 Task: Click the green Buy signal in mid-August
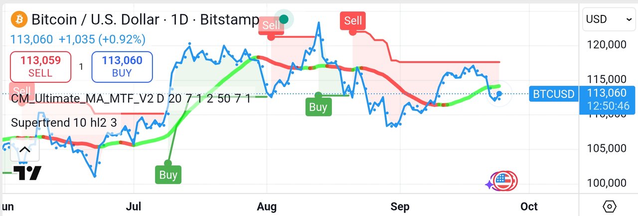point(318,107)
